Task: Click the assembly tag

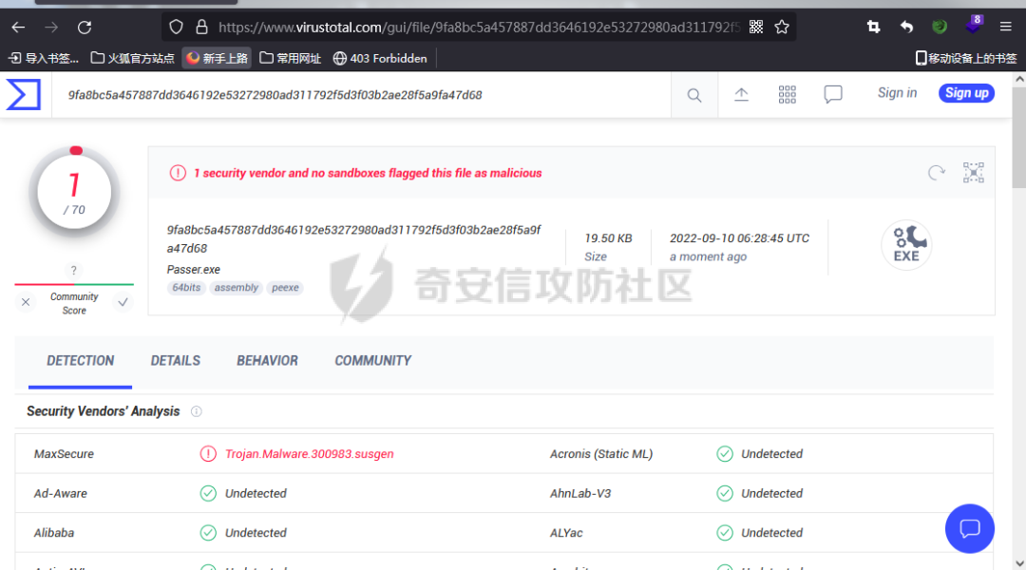Action: (x=237, y=287)
